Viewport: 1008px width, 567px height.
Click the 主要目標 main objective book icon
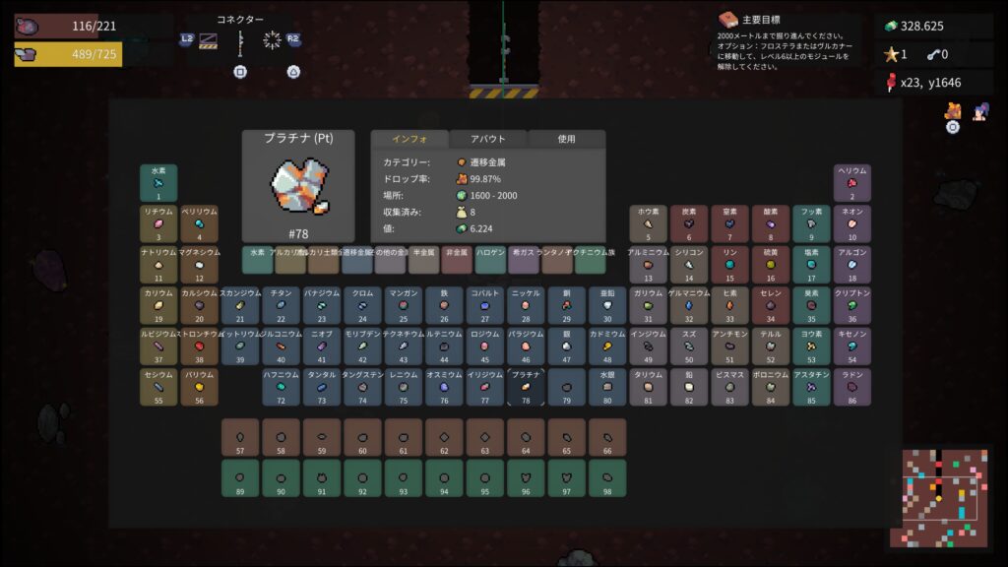pyautogui.click(x=727, y=20)
